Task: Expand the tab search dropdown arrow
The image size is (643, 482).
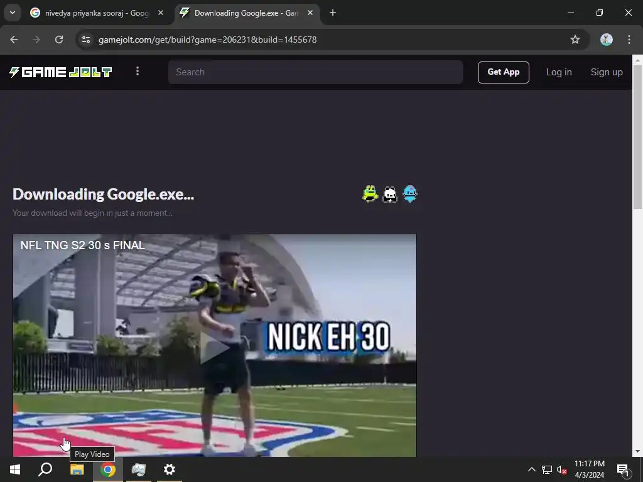Action: pos(13,13)
